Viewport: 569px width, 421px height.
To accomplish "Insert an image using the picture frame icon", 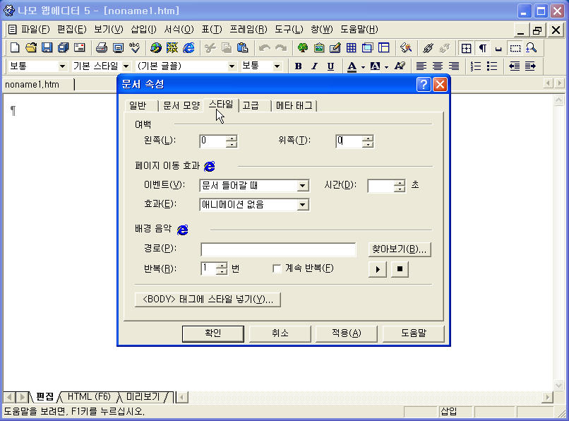I will tap(319, 47).
